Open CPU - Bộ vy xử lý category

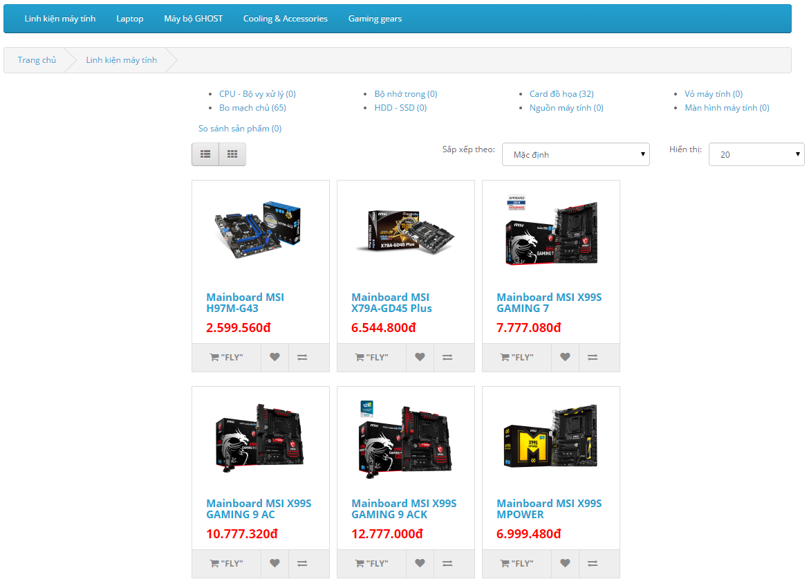tap(257, 94)
